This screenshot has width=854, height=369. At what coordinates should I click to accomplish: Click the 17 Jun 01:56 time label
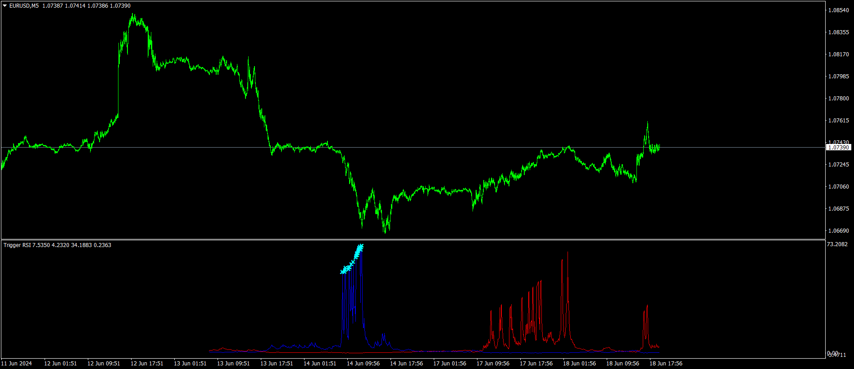450,364
